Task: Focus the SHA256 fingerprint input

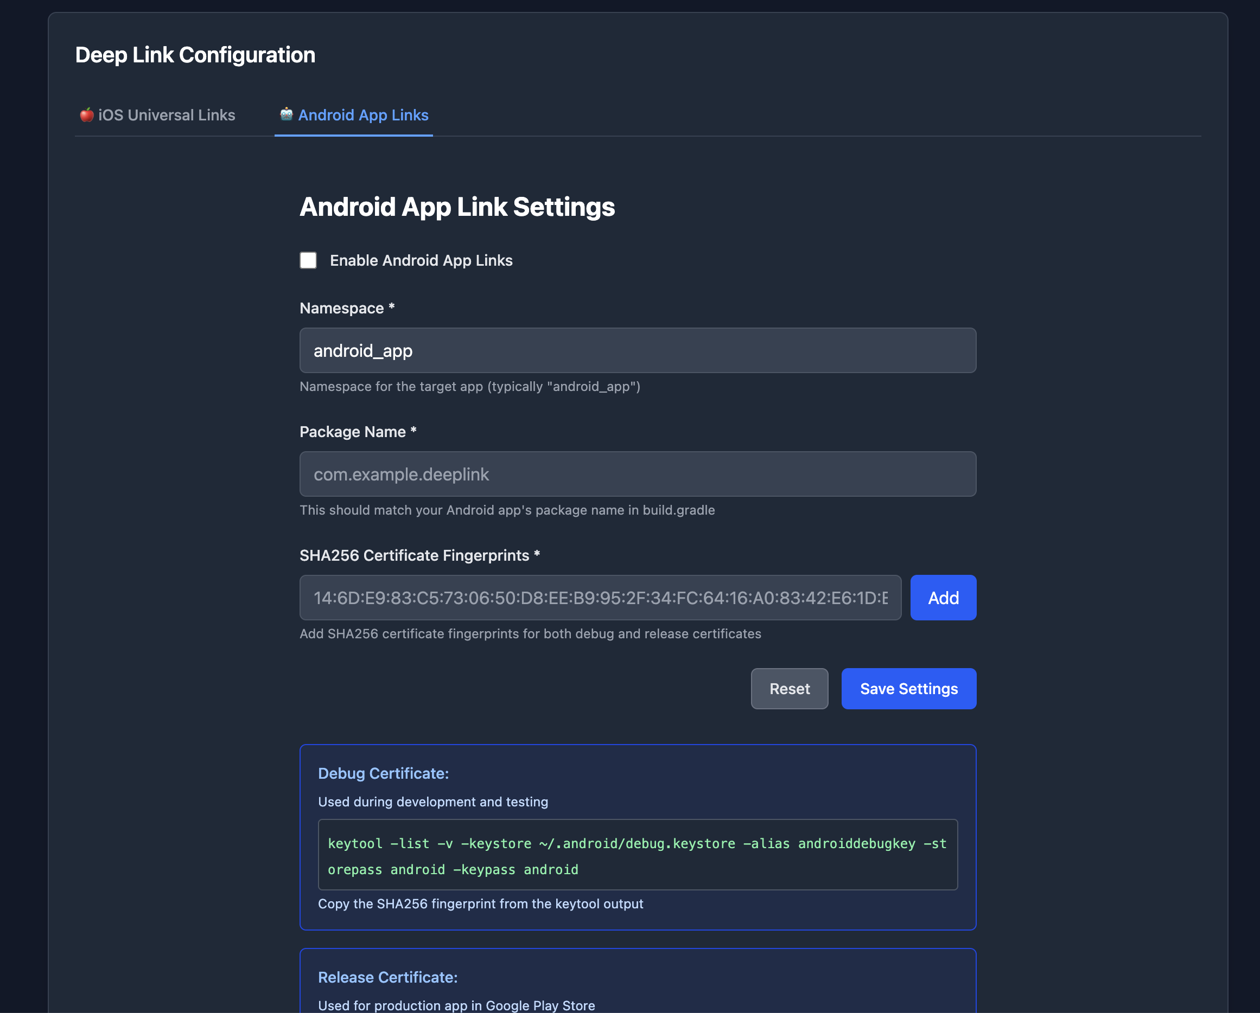Action: tap(600, 598)
